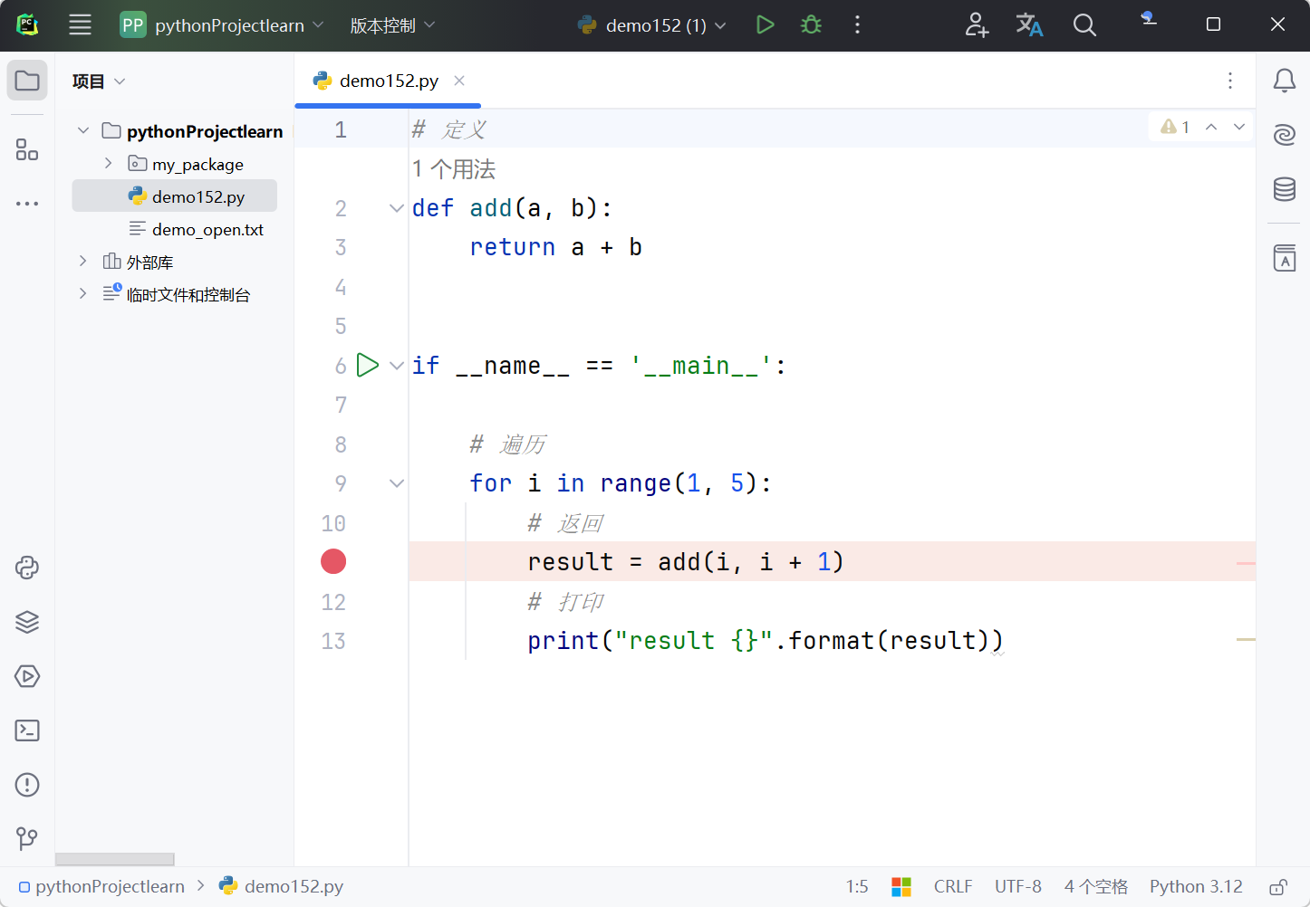Open the main hamburger menu
This screenshot has height=907, width=1310.
(x=80, y=25)
